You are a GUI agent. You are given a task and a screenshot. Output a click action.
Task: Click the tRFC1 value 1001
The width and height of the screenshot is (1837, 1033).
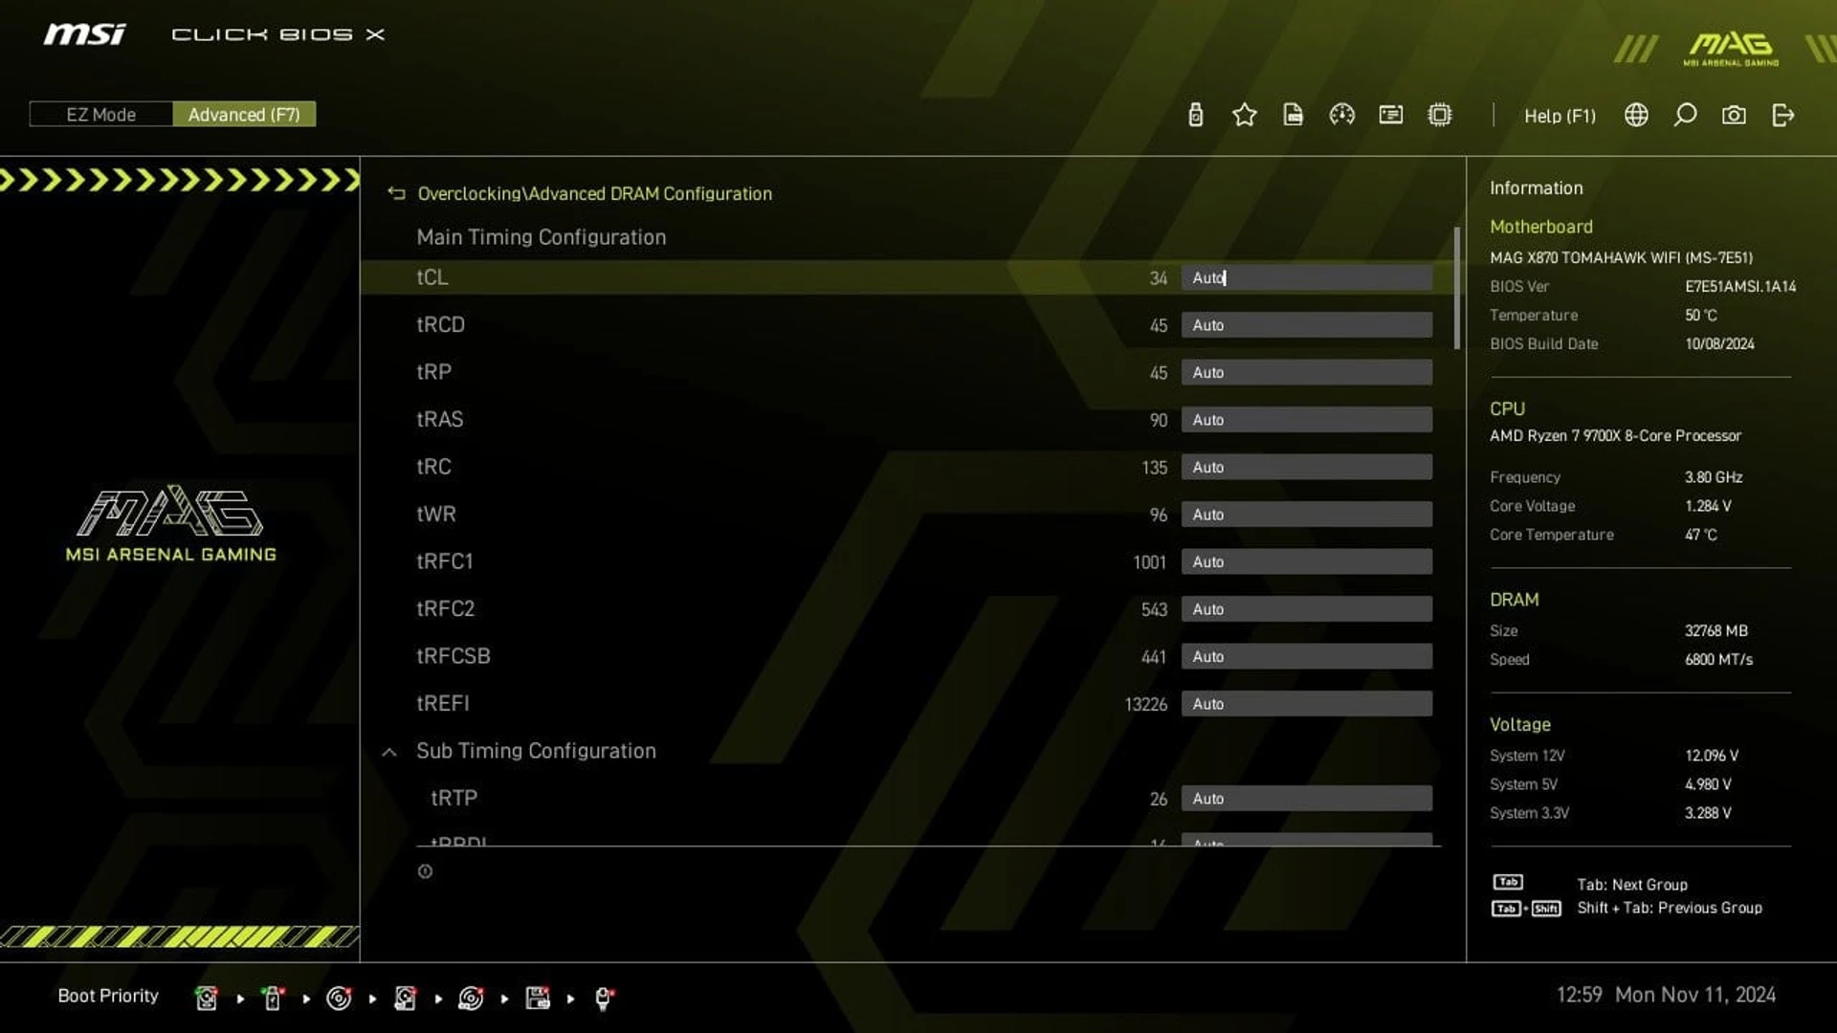pyautogui.click(x=1149, y=562)
